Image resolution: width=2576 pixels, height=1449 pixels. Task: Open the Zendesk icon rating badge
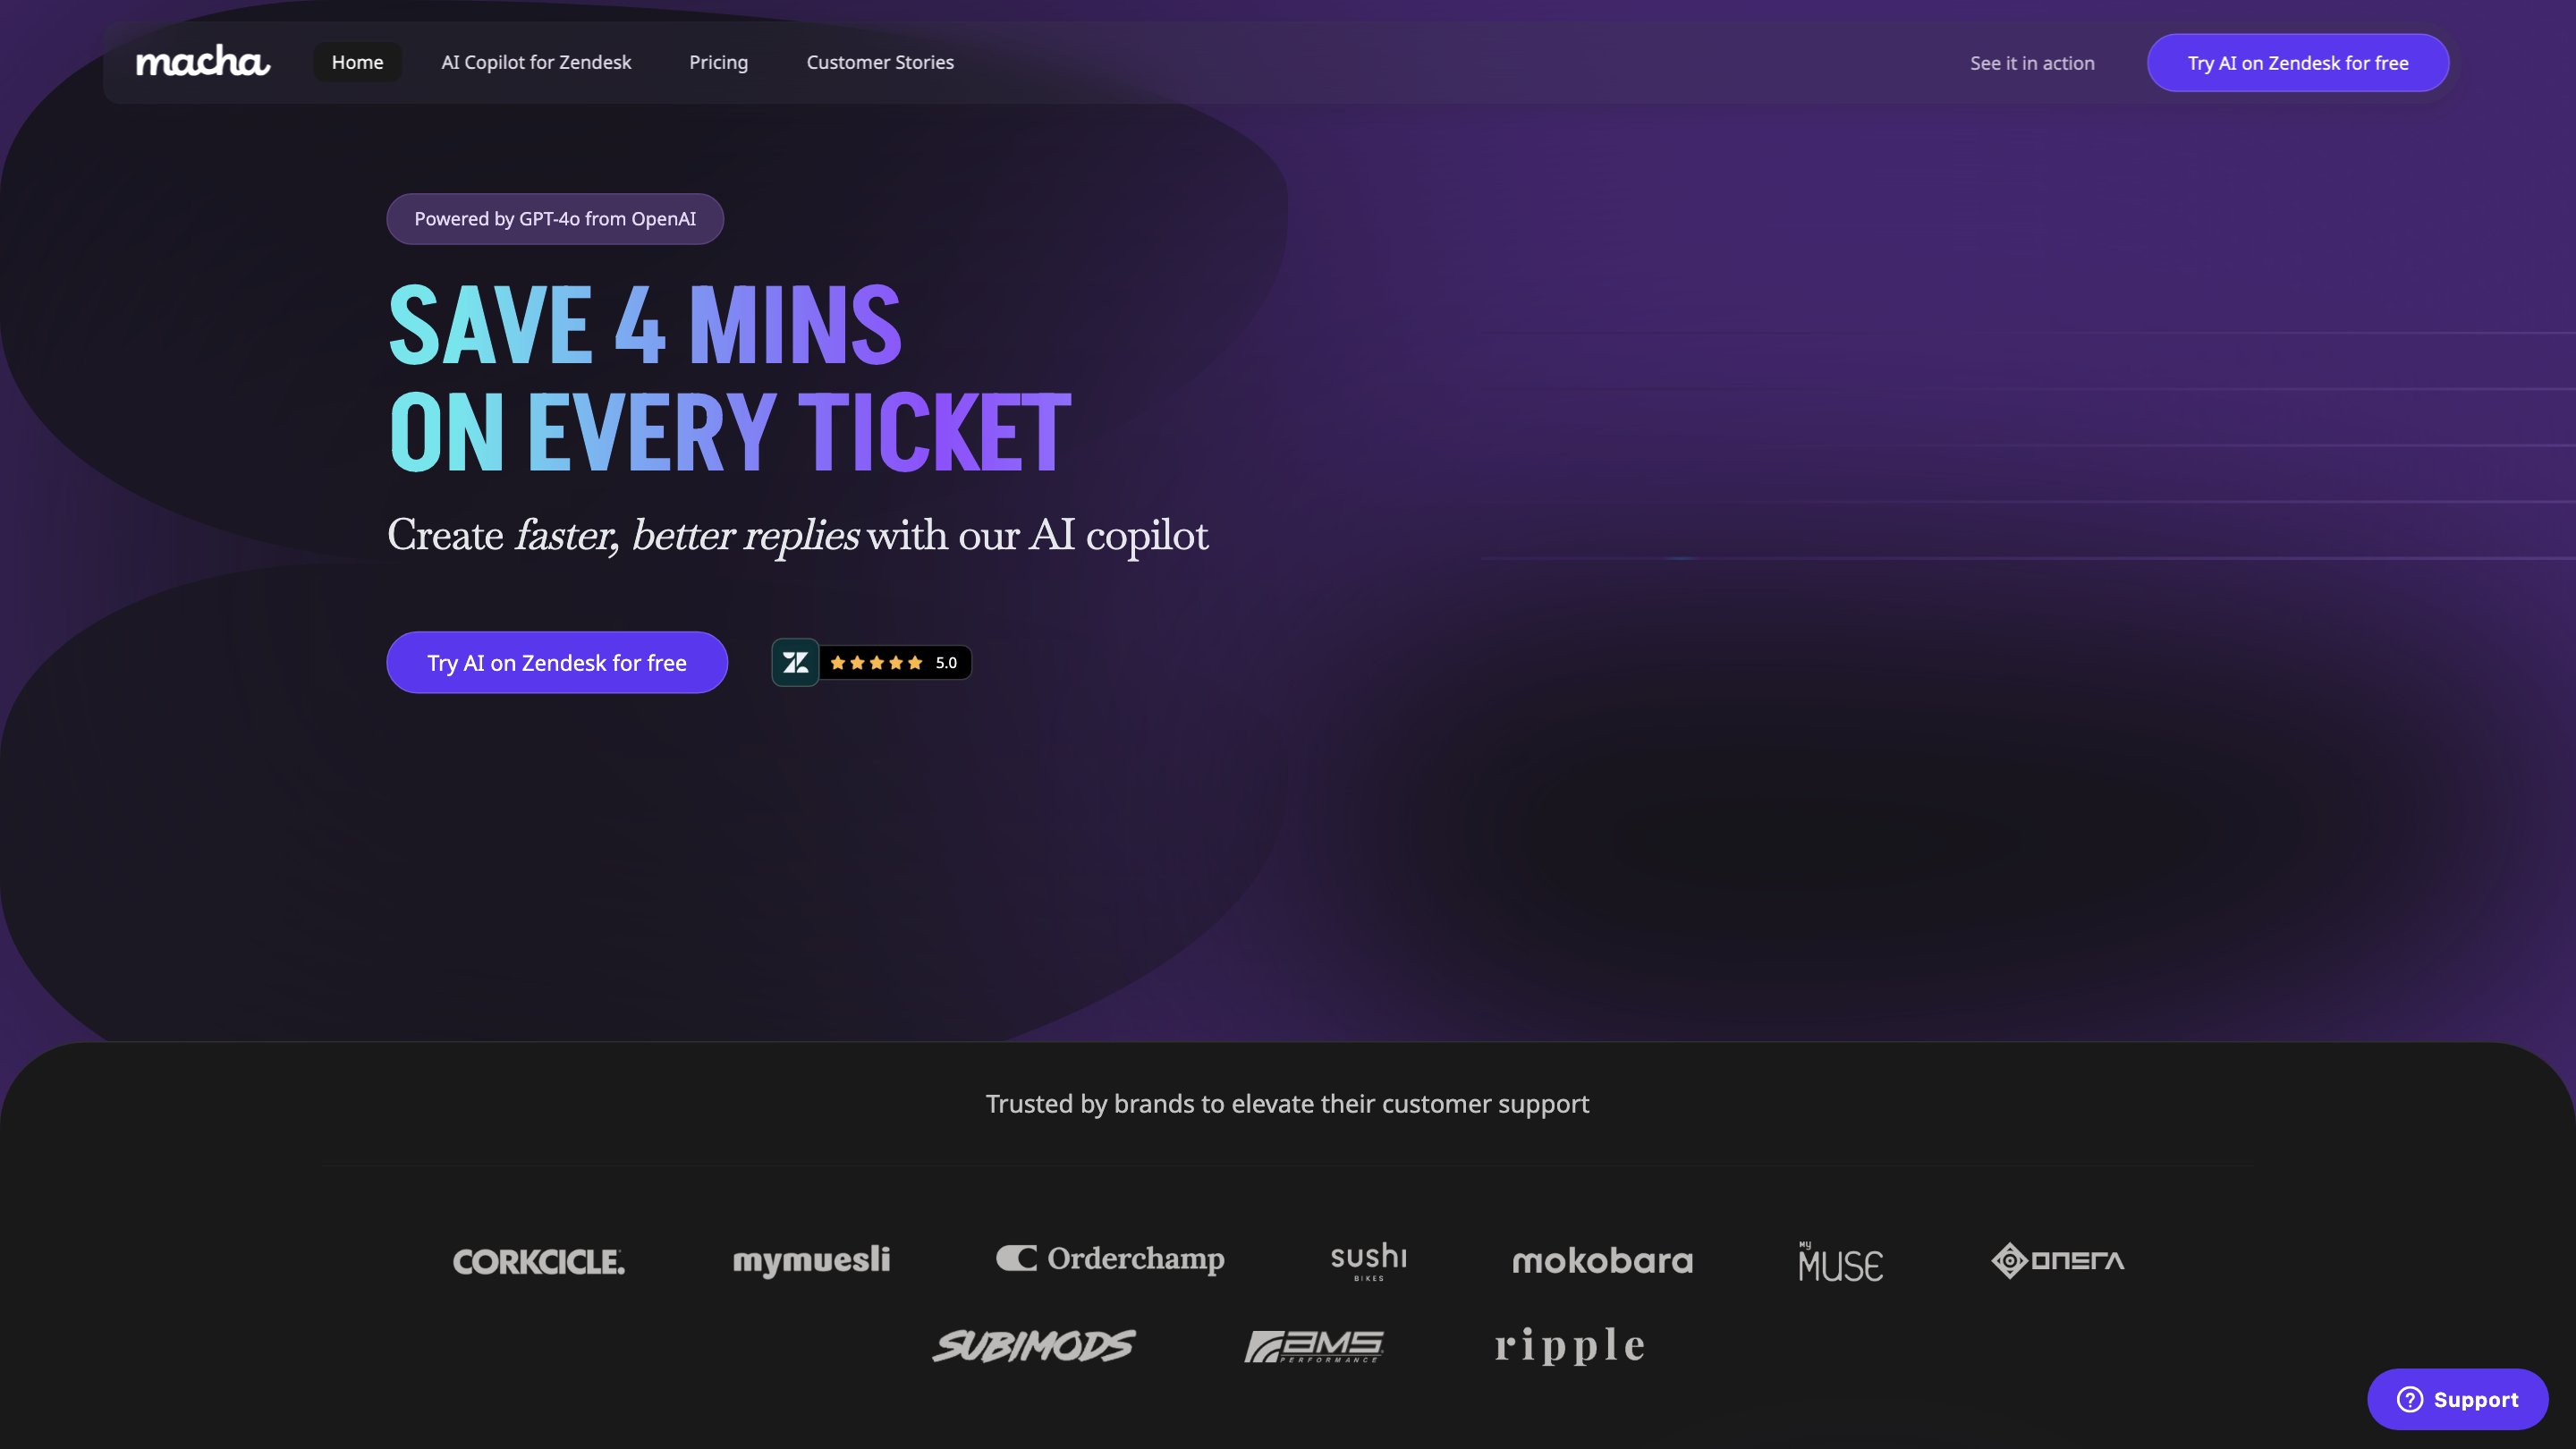[871, 662]
